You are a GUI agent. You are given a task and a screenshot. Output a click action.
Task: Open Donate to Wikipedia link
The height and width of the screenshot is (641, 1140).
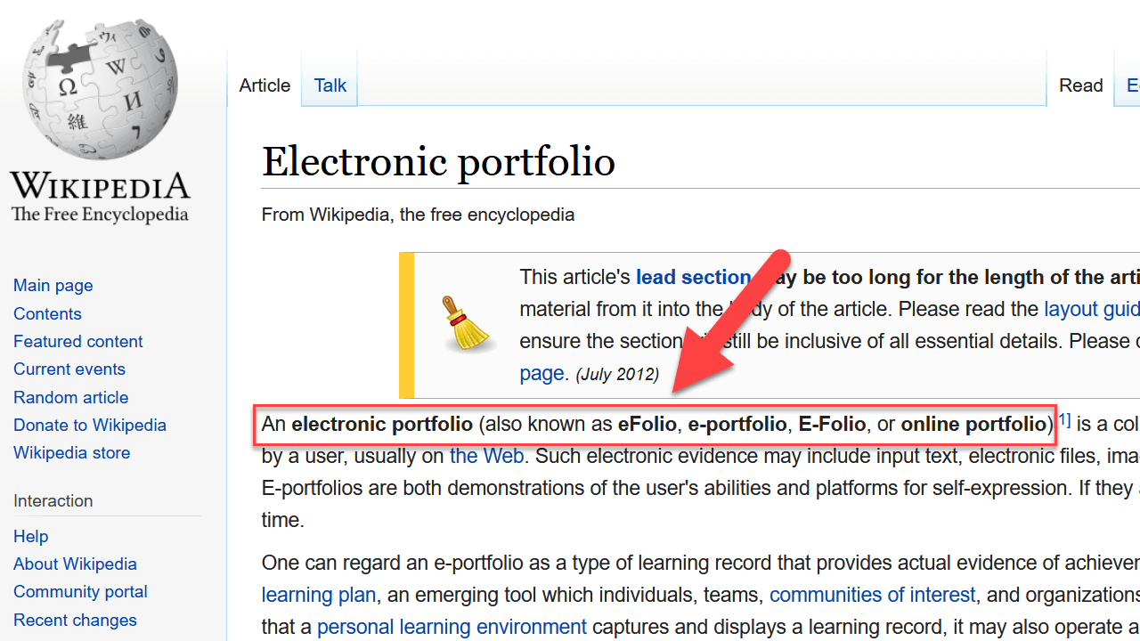point(90,425)
